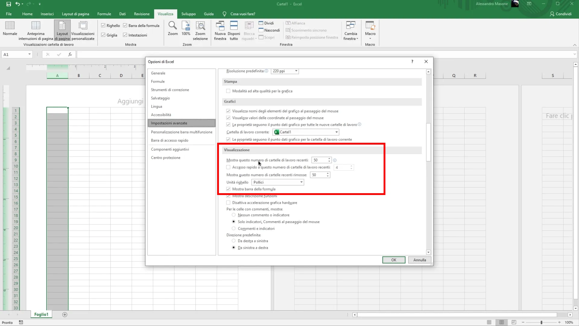Screen dimensions: 579x326
Task: Open the Unità righello dropdown
Action: [301, 182]
